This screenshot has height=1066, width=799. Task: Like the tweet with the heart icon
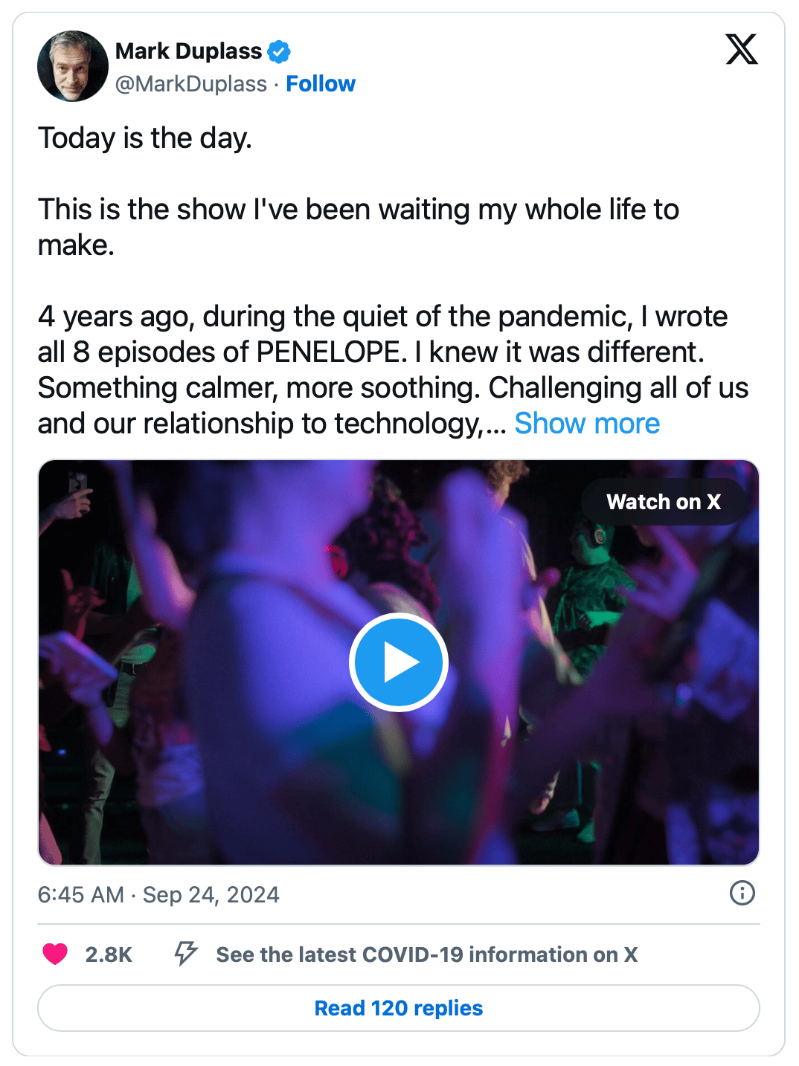coord(55,954)
